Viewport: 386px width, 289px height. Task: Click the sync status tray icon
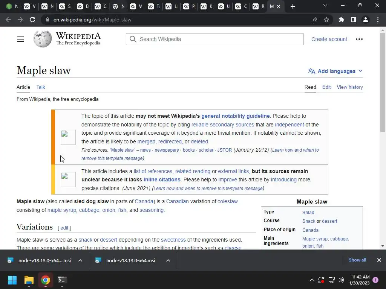tap(321, 280)
